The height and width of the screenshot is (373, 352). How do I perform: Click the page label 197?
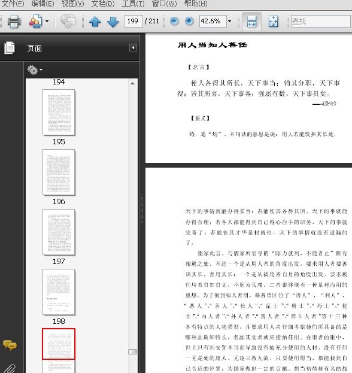click(59, 262)
